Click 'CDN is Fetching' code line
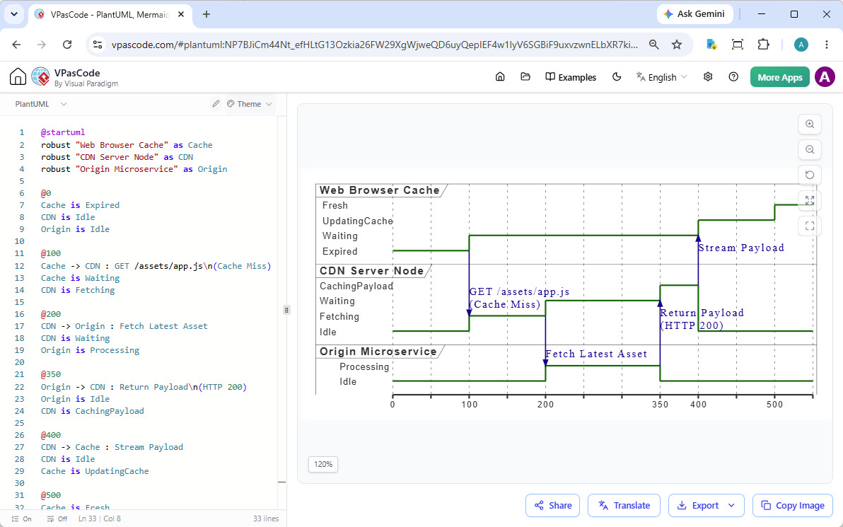This screenshot has height=527, width=843. click(78, 290)
